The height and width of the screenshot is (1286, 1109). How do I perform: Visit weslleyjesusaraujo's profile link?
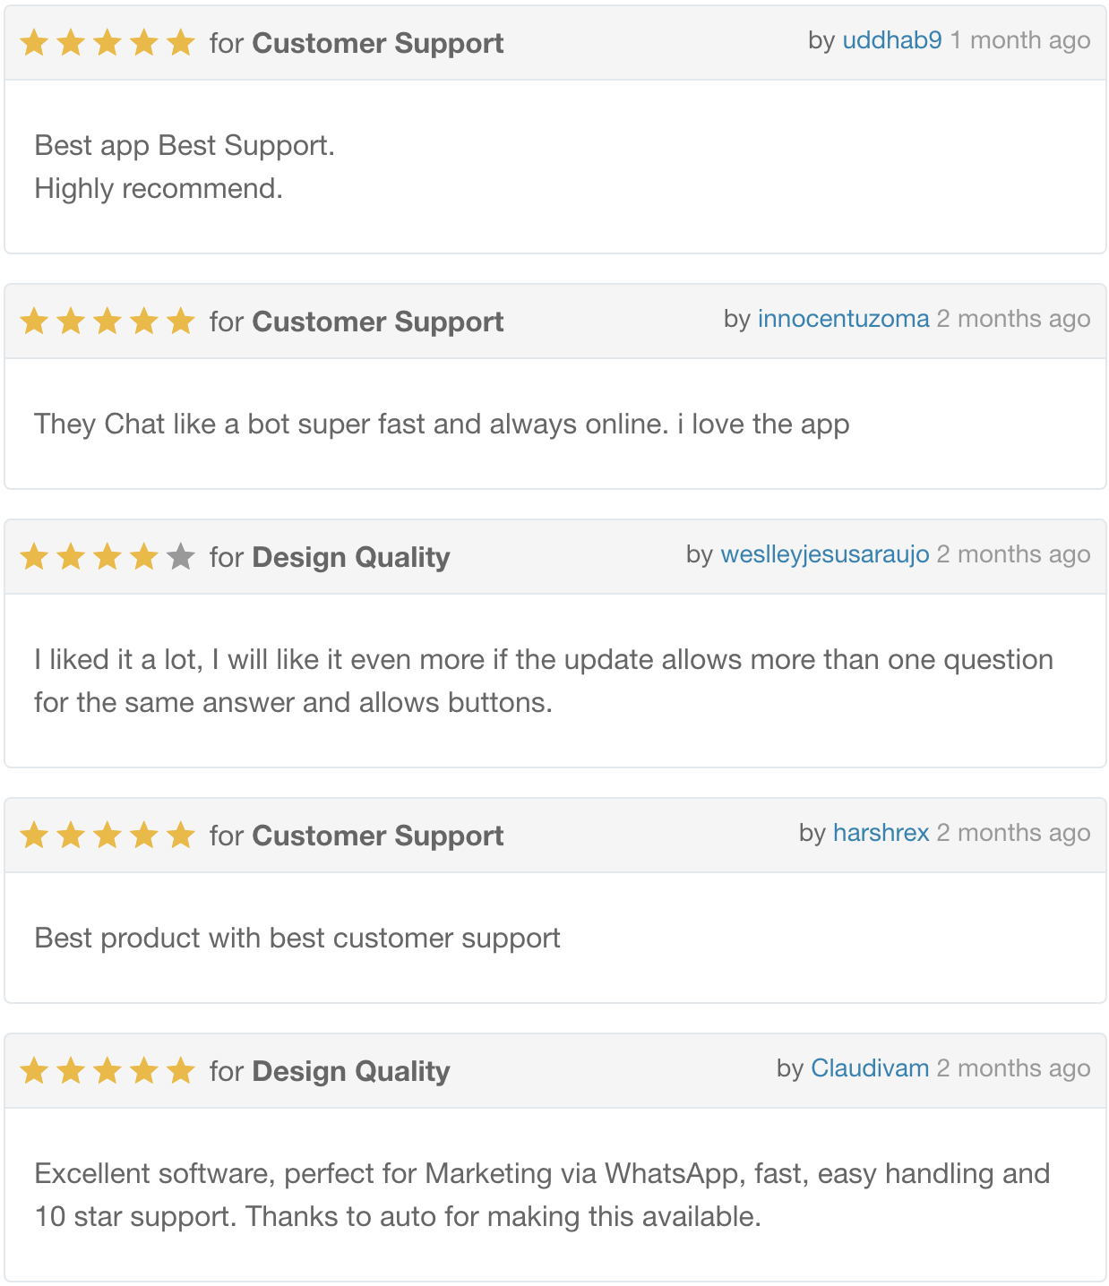pos(824,554)
